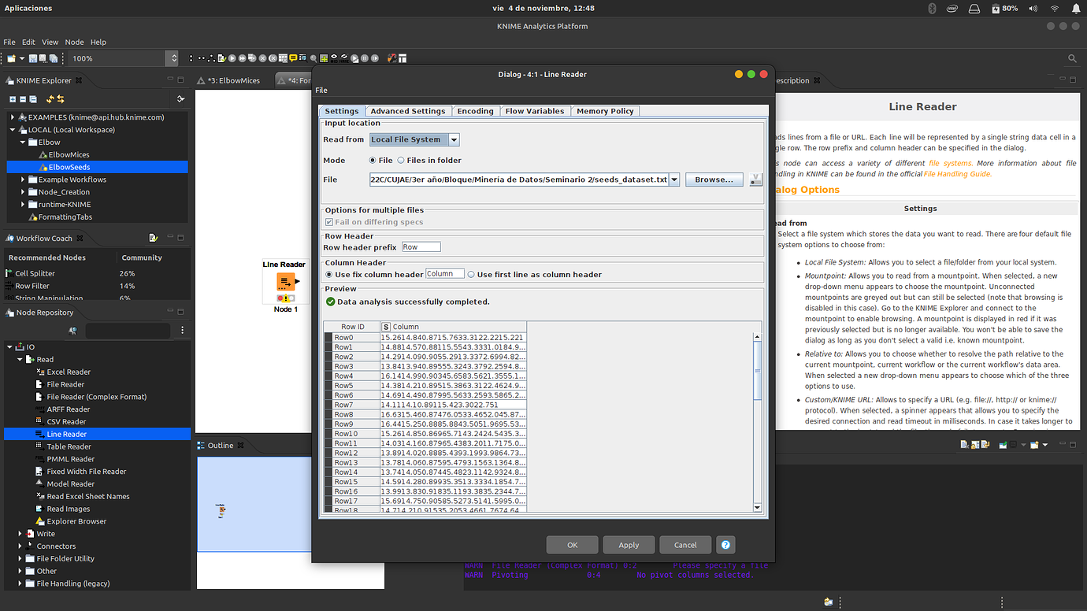Viewport: 1087px width, 611px height.
Task: Click the Line Reader node icon on canvas
Action: [x=285, y=281]
